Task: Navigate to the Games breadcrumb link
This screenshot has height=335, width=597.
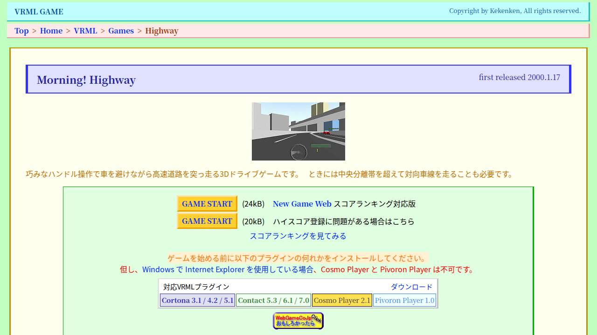Action: [x=121, y=31]
